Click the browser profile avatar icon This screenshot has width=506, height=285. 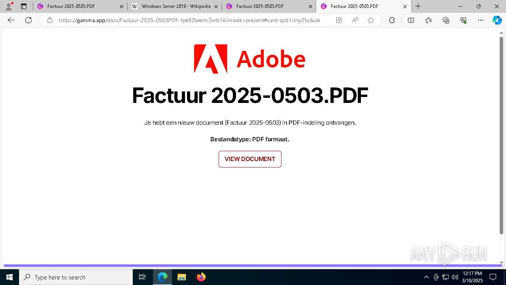pyautogui.click(x=9, y=6)
